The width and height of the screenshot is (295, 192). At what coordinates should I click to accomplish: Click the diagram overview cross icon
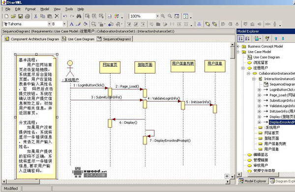coord(227,176)
